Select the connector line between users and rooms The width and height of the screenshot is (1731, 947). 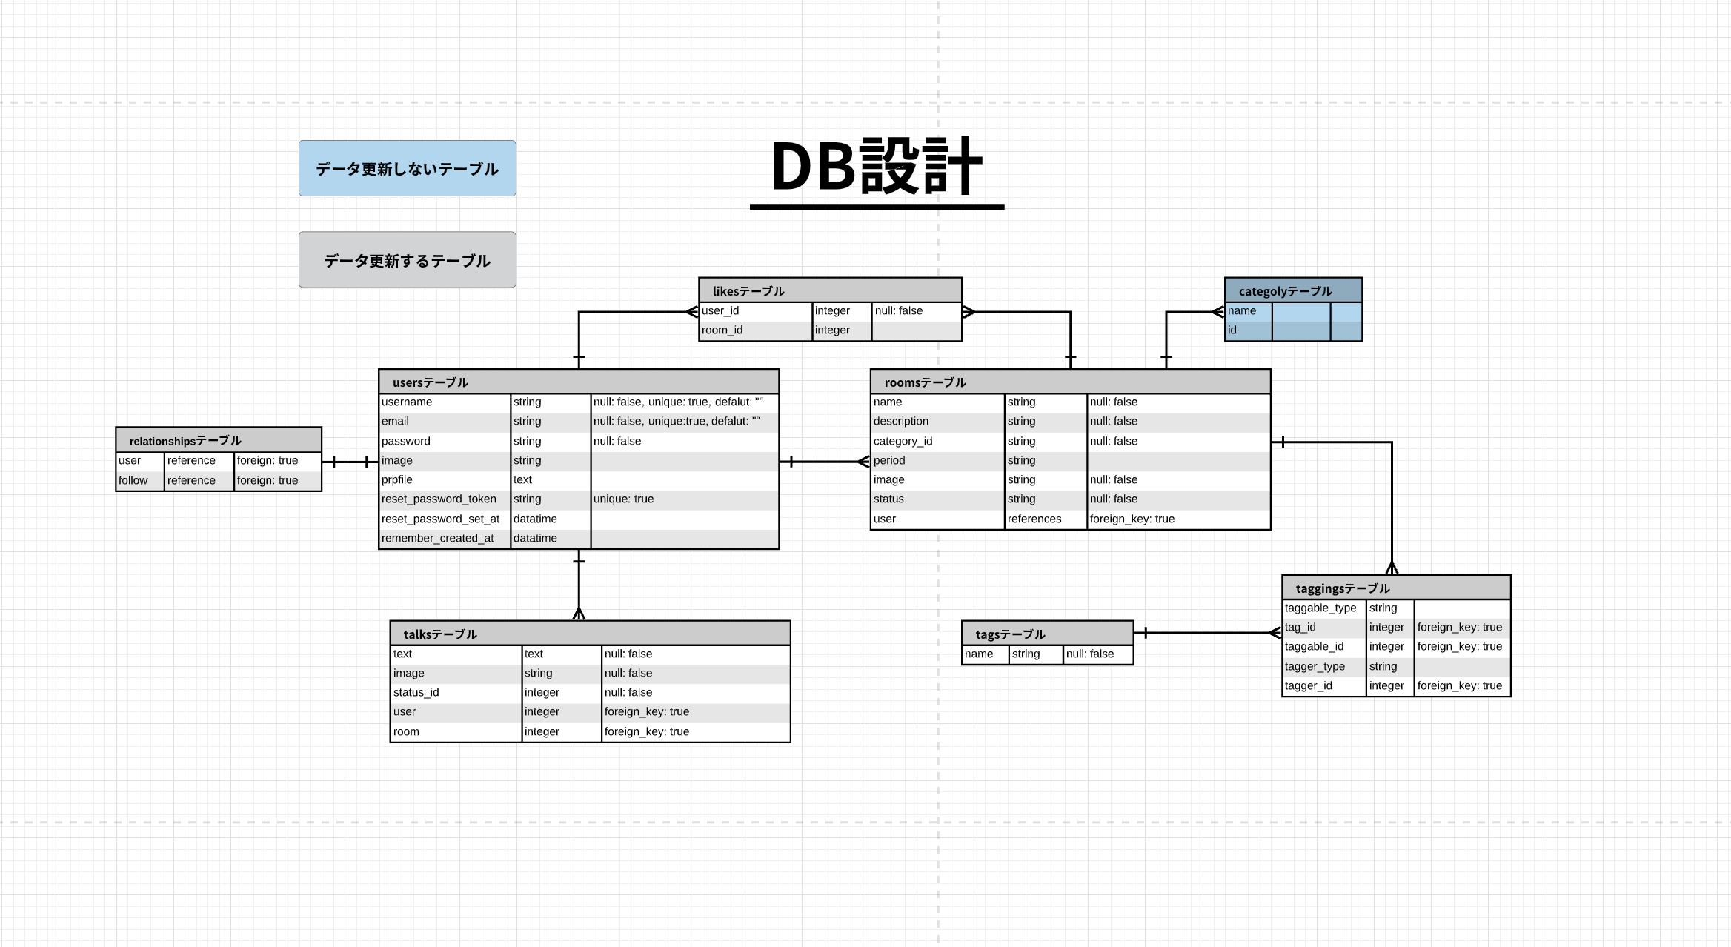tap(824, 462)
